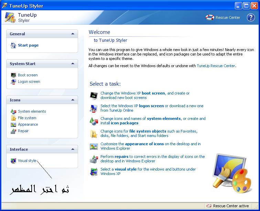The image size is (260, 211).
Task: Close the TuneUp Styler window
Action: coord(254,6)
